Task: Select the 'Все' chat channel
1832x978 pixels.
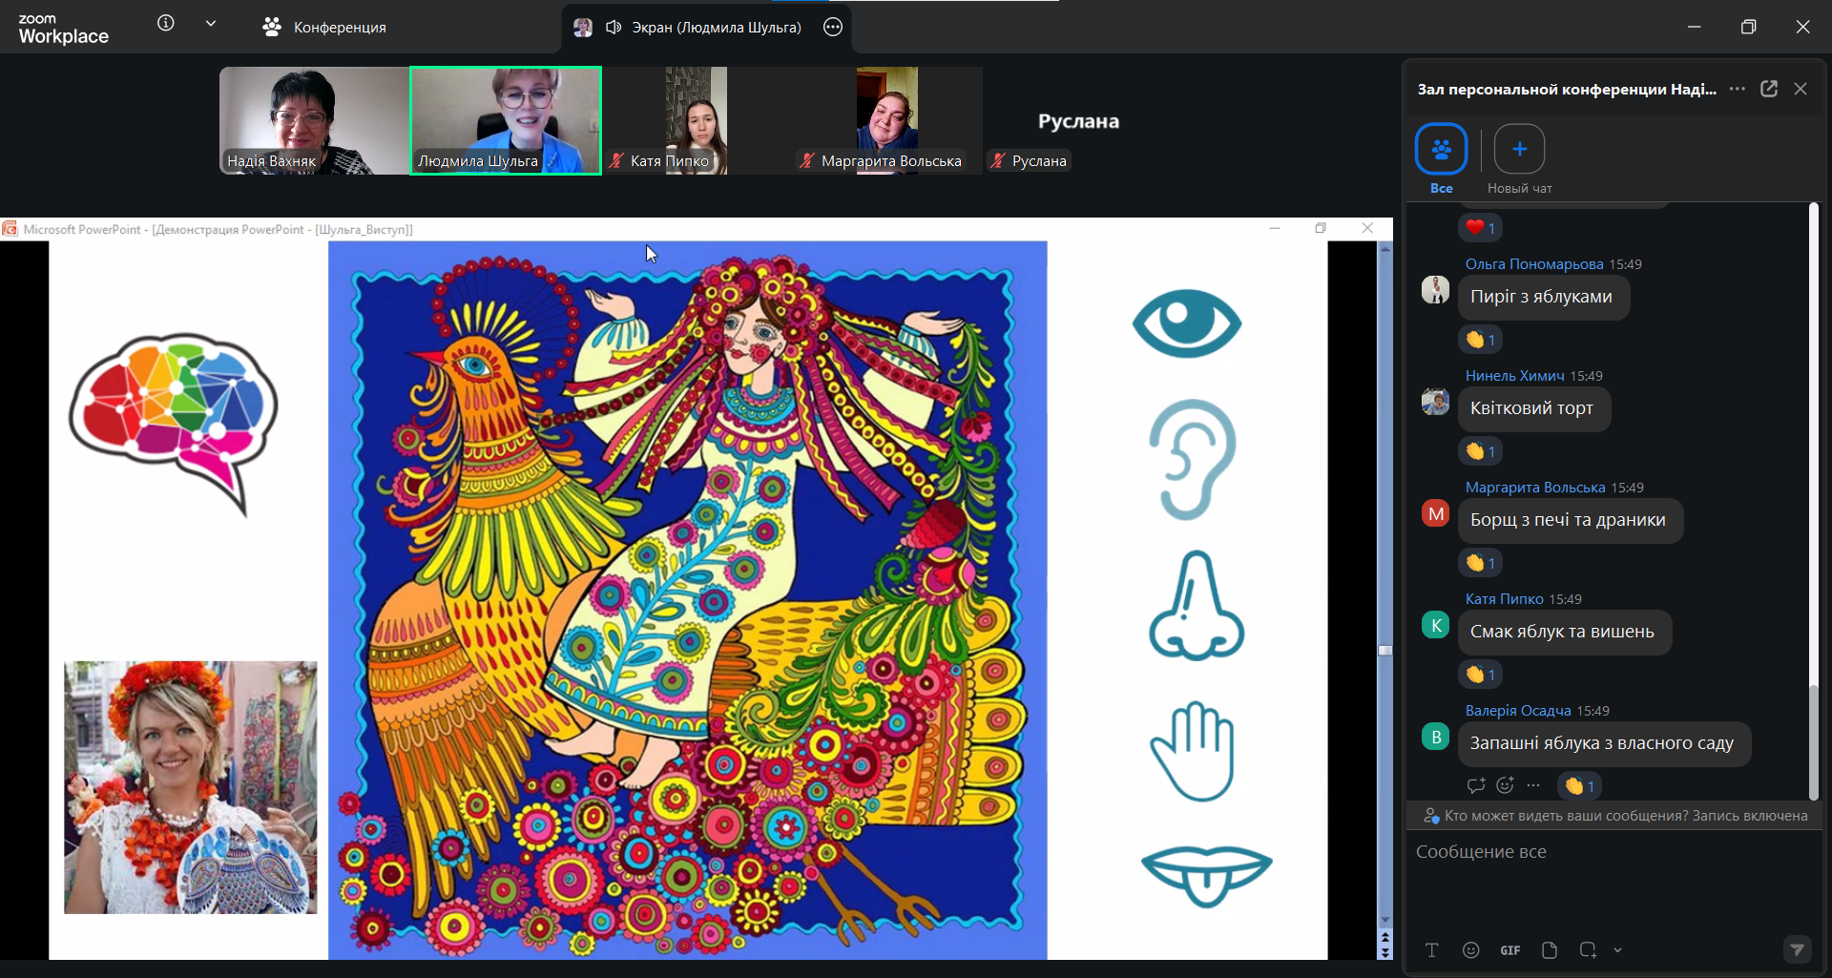Action: [1441, 150]
